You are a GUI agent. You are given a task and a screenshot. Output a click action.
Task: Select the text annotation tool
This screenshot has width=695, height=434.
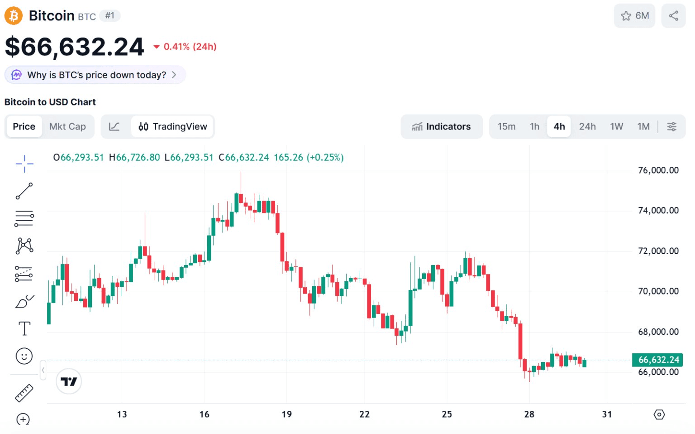click(24, 328)
